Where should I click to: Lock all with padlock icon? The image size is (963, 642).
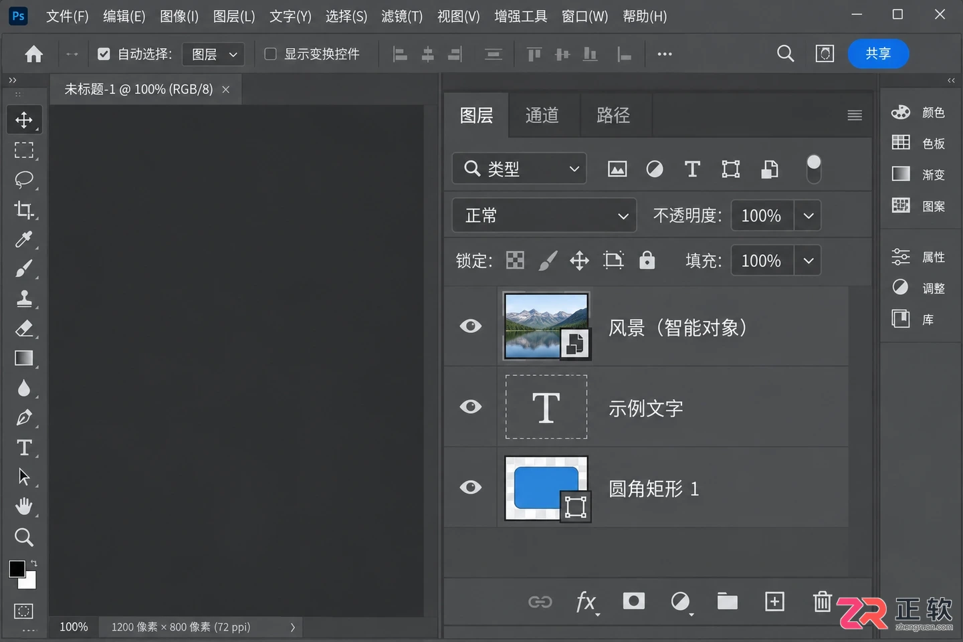(647, 259)
